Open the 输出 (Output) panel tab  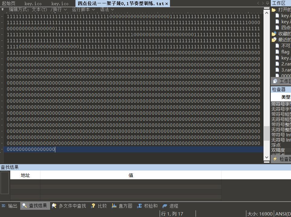(10, 206)
